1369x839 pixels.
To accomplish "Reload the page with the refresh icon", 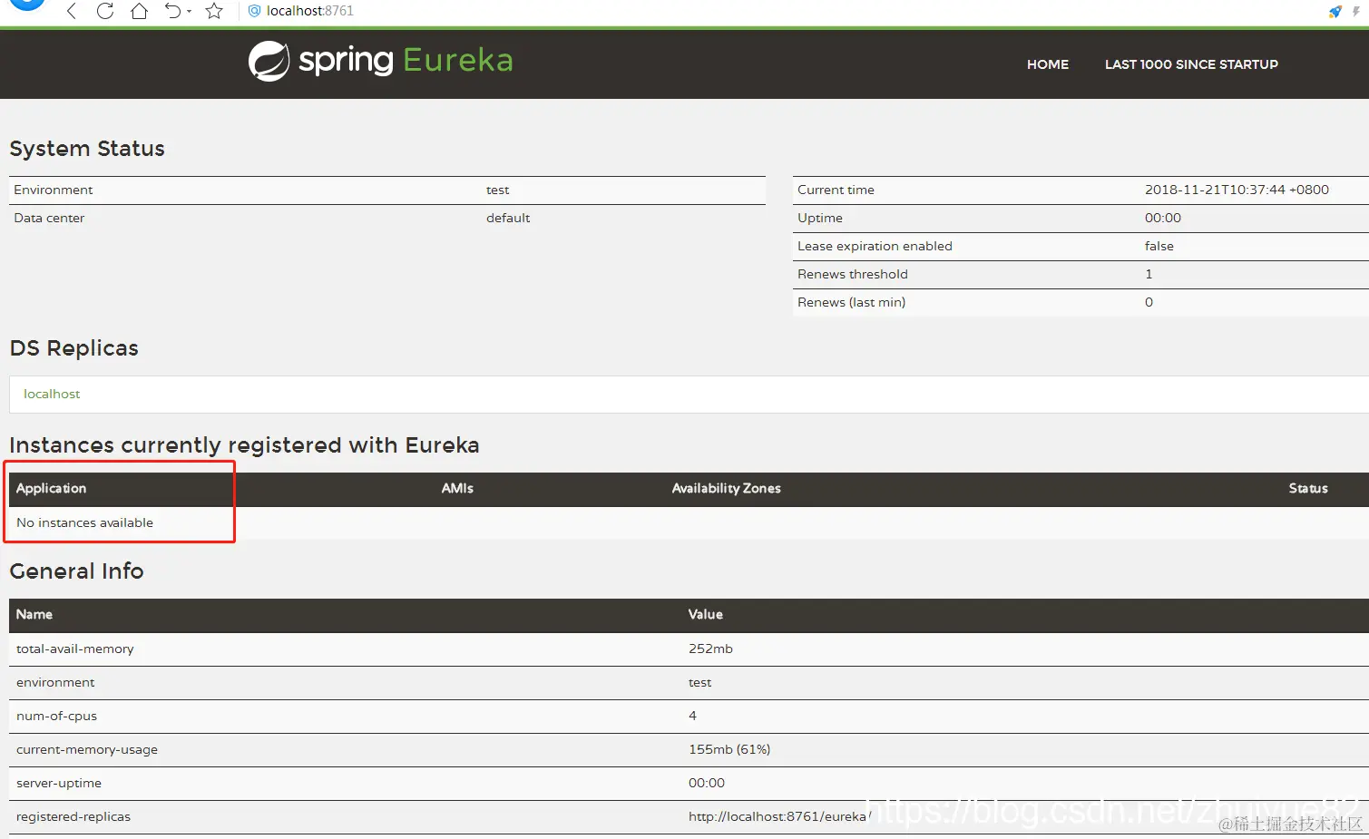I will tap(105, 11).
